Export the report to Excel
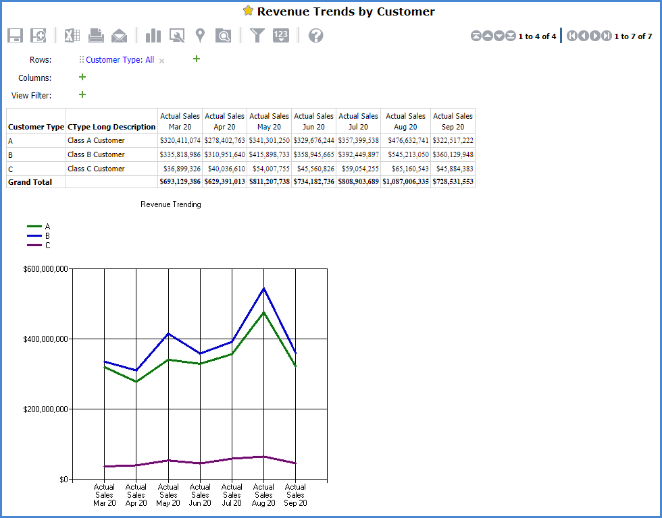This screenshot has width=662, height=518. click(x=73, y=36)
